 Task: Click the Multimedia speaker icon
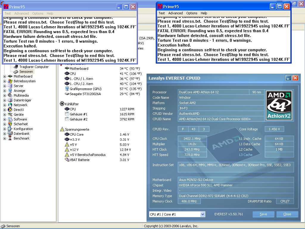10,95
